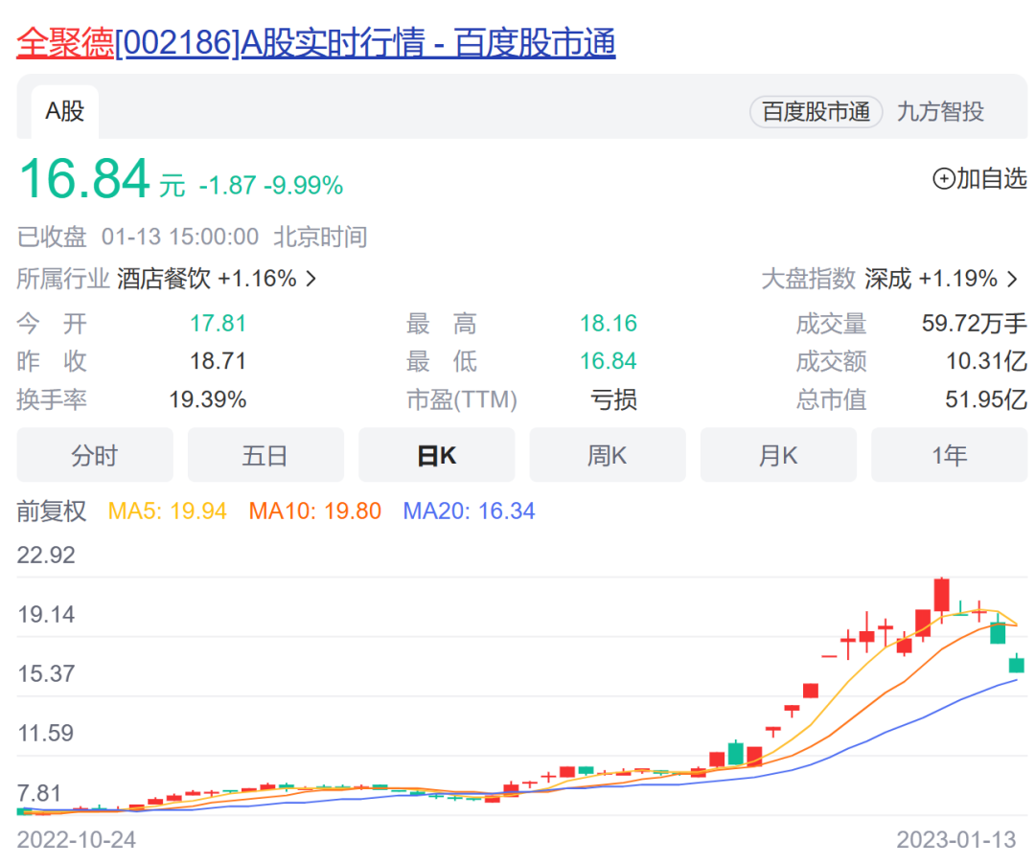Screen dimensions: 1035x863
Task: Click the 总市值 value 51.95亿
Action: coord(986,399)
